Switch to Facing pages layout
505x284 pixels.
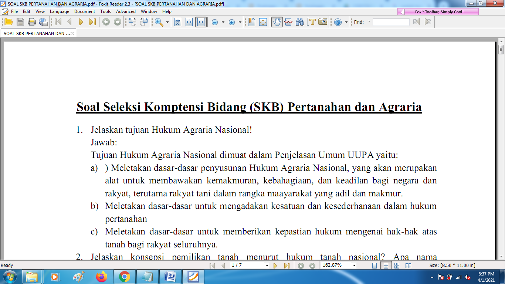[x=409, y=266]
